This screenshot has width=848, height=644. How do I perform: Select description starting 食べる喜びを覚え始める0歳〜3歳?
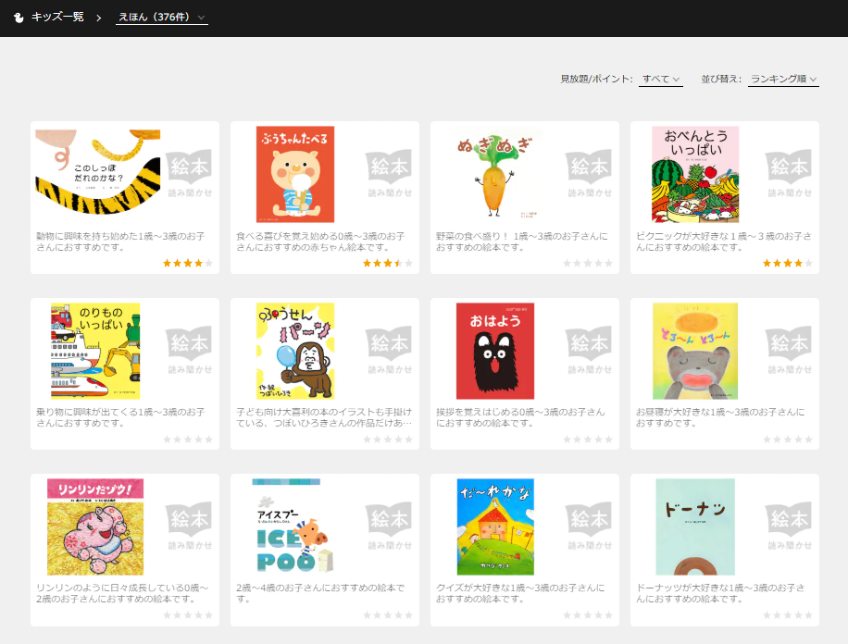tap(320, 241)
